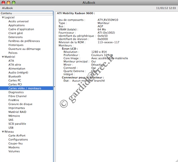Click the highlighted Cartes vidéo / moniteurs row
Viewport: 178px width, 162px height.
coord(26,88)
